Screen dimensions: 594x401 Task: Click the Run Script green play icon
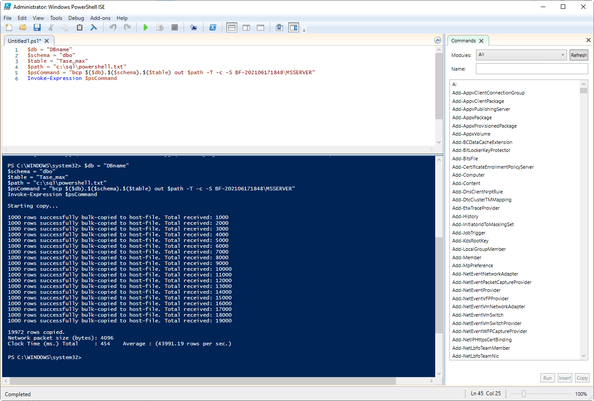point(146,27)
